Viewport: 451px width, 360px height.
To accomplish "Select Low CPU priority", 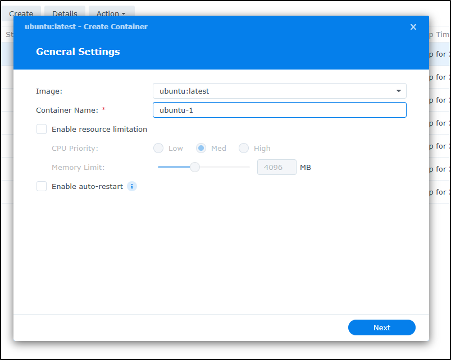I will click(x=158, y=148).
